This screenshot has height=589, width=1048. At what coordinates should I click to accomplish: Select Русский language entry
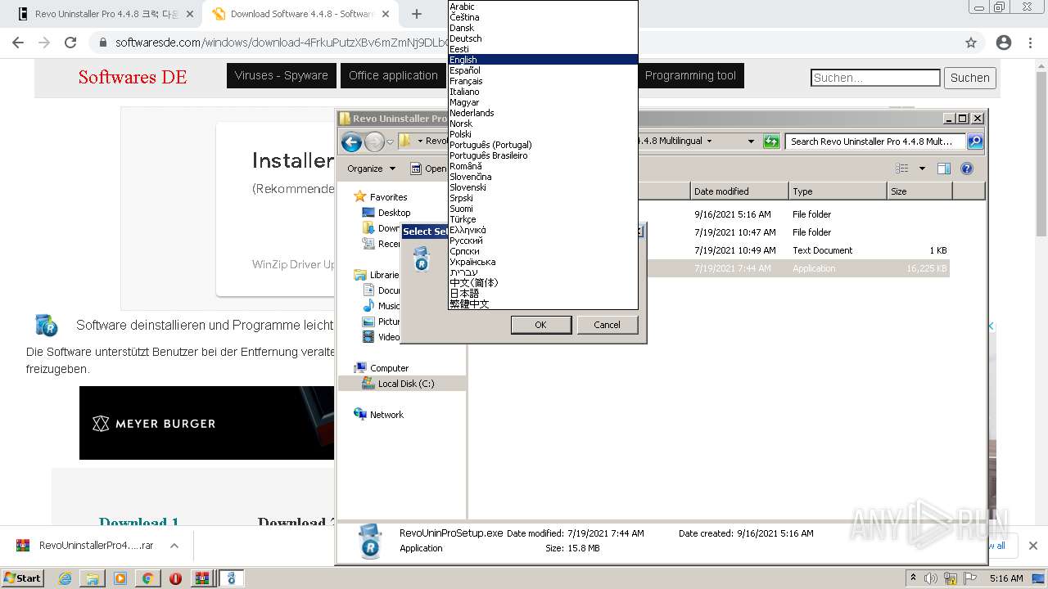pyautogui.click(x=543, y=241)
